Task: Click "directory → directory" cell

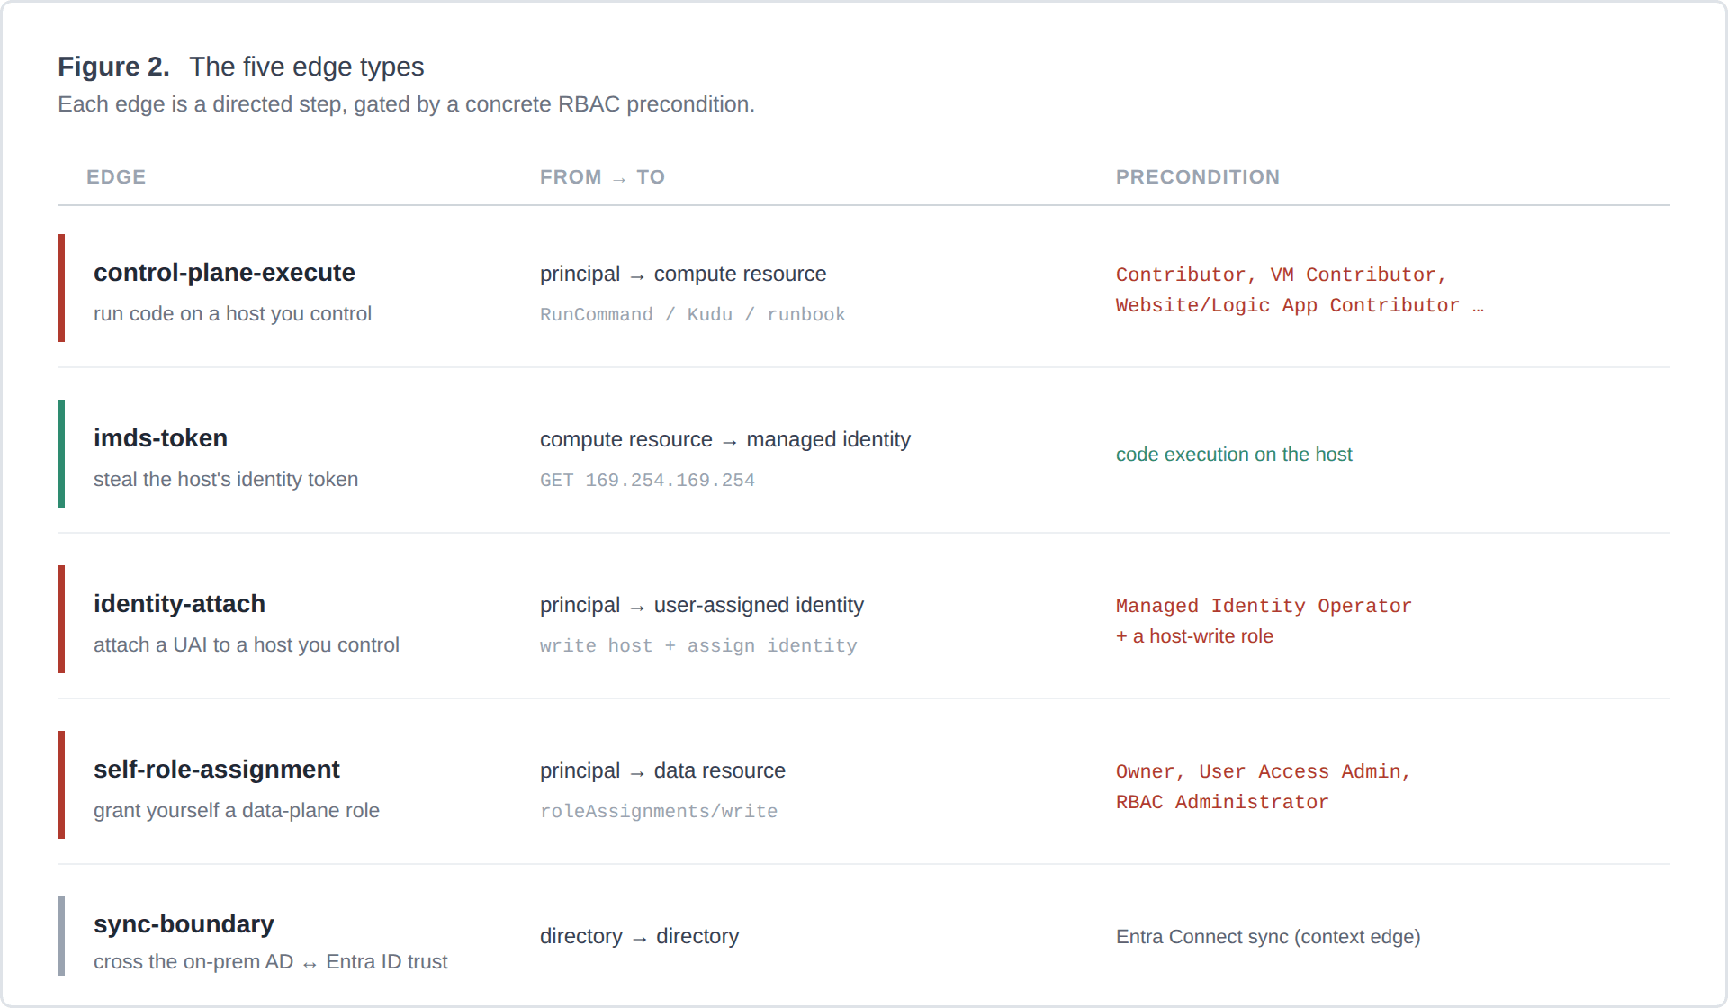Action: point(639,937)
